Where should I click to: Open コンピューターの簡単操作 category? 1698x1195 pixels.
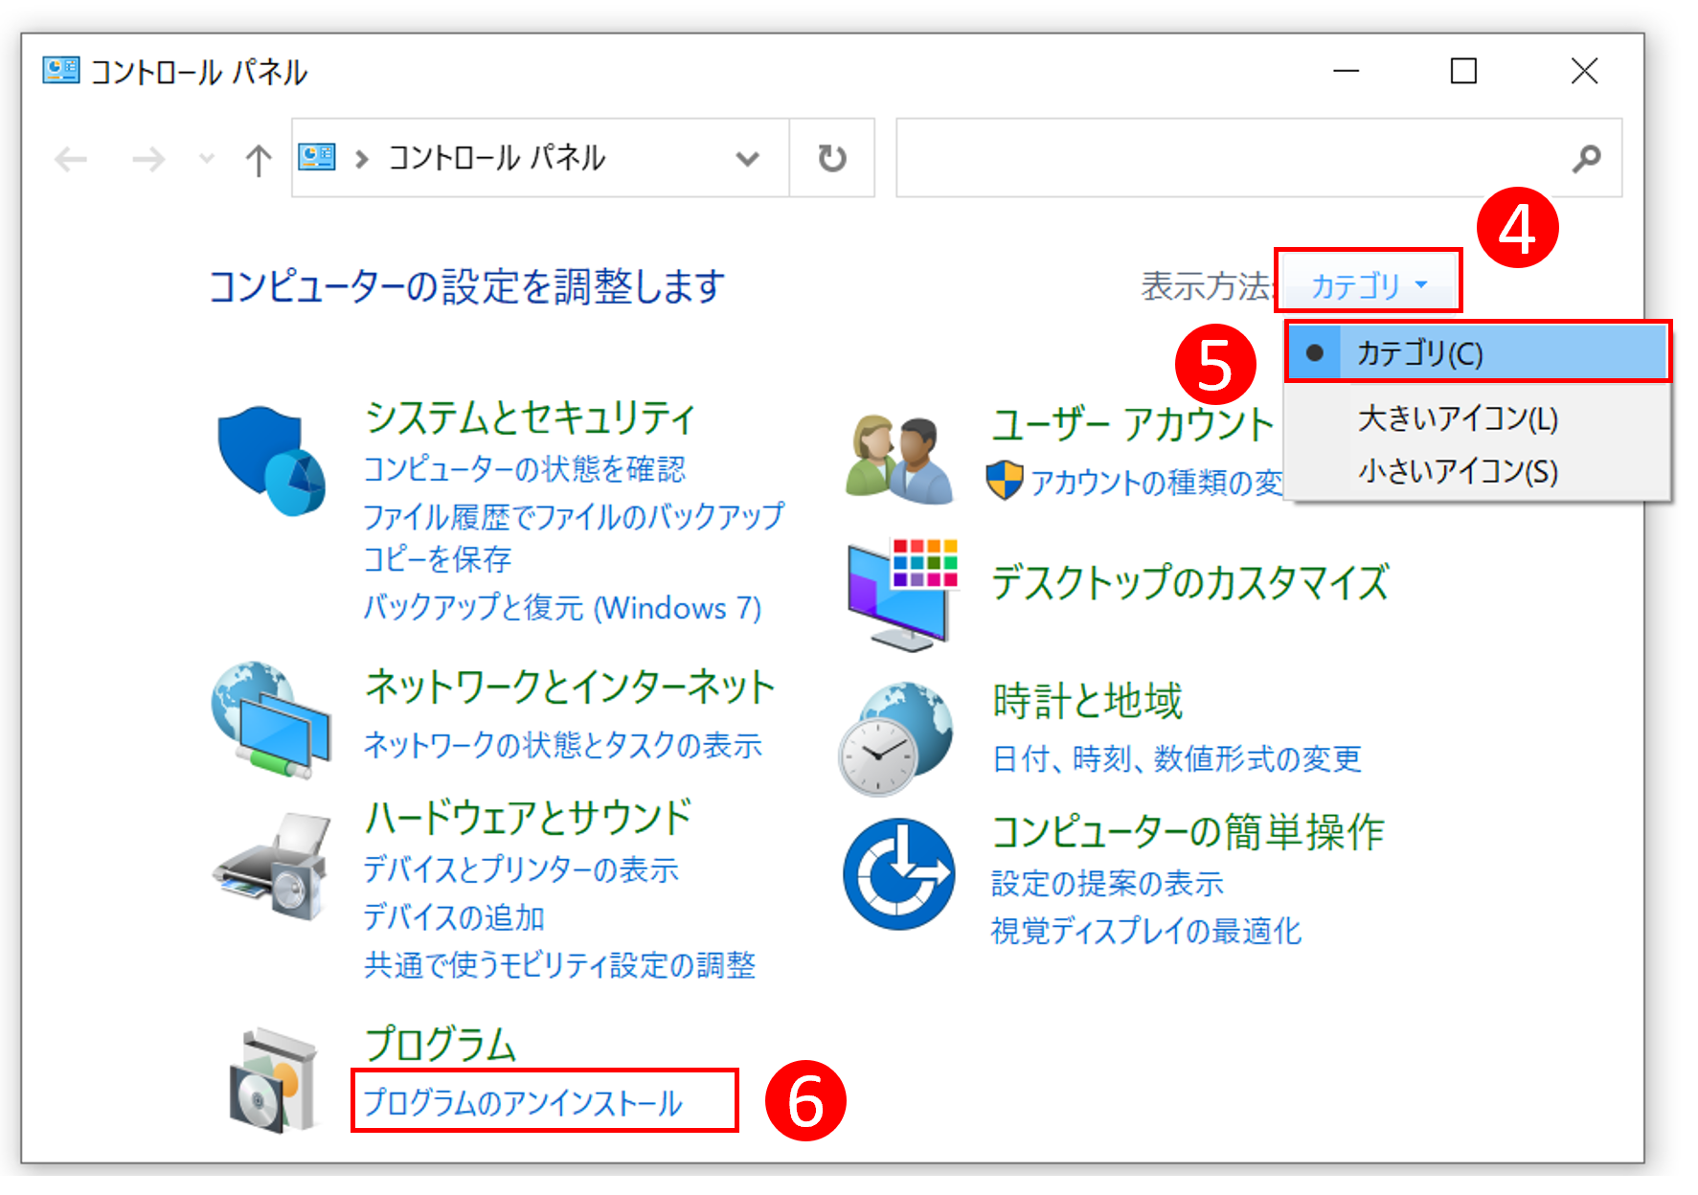coord(1188,830)
